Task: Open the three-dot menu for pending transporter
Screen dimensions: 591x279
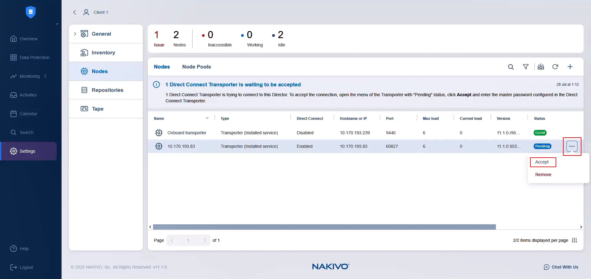Action: coord(572,146)
